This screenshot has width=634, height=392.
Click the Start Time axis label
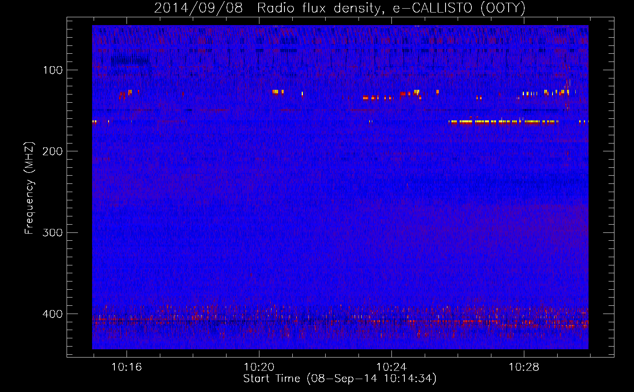coord(340,379)
